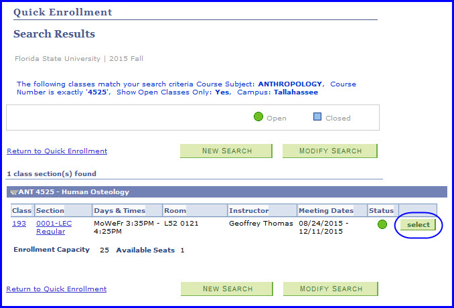Screen dimensions: 454x308
Task: Click the meeting dates '08/24/2015 - 12/11/2015'
Action: pos(323,228)
